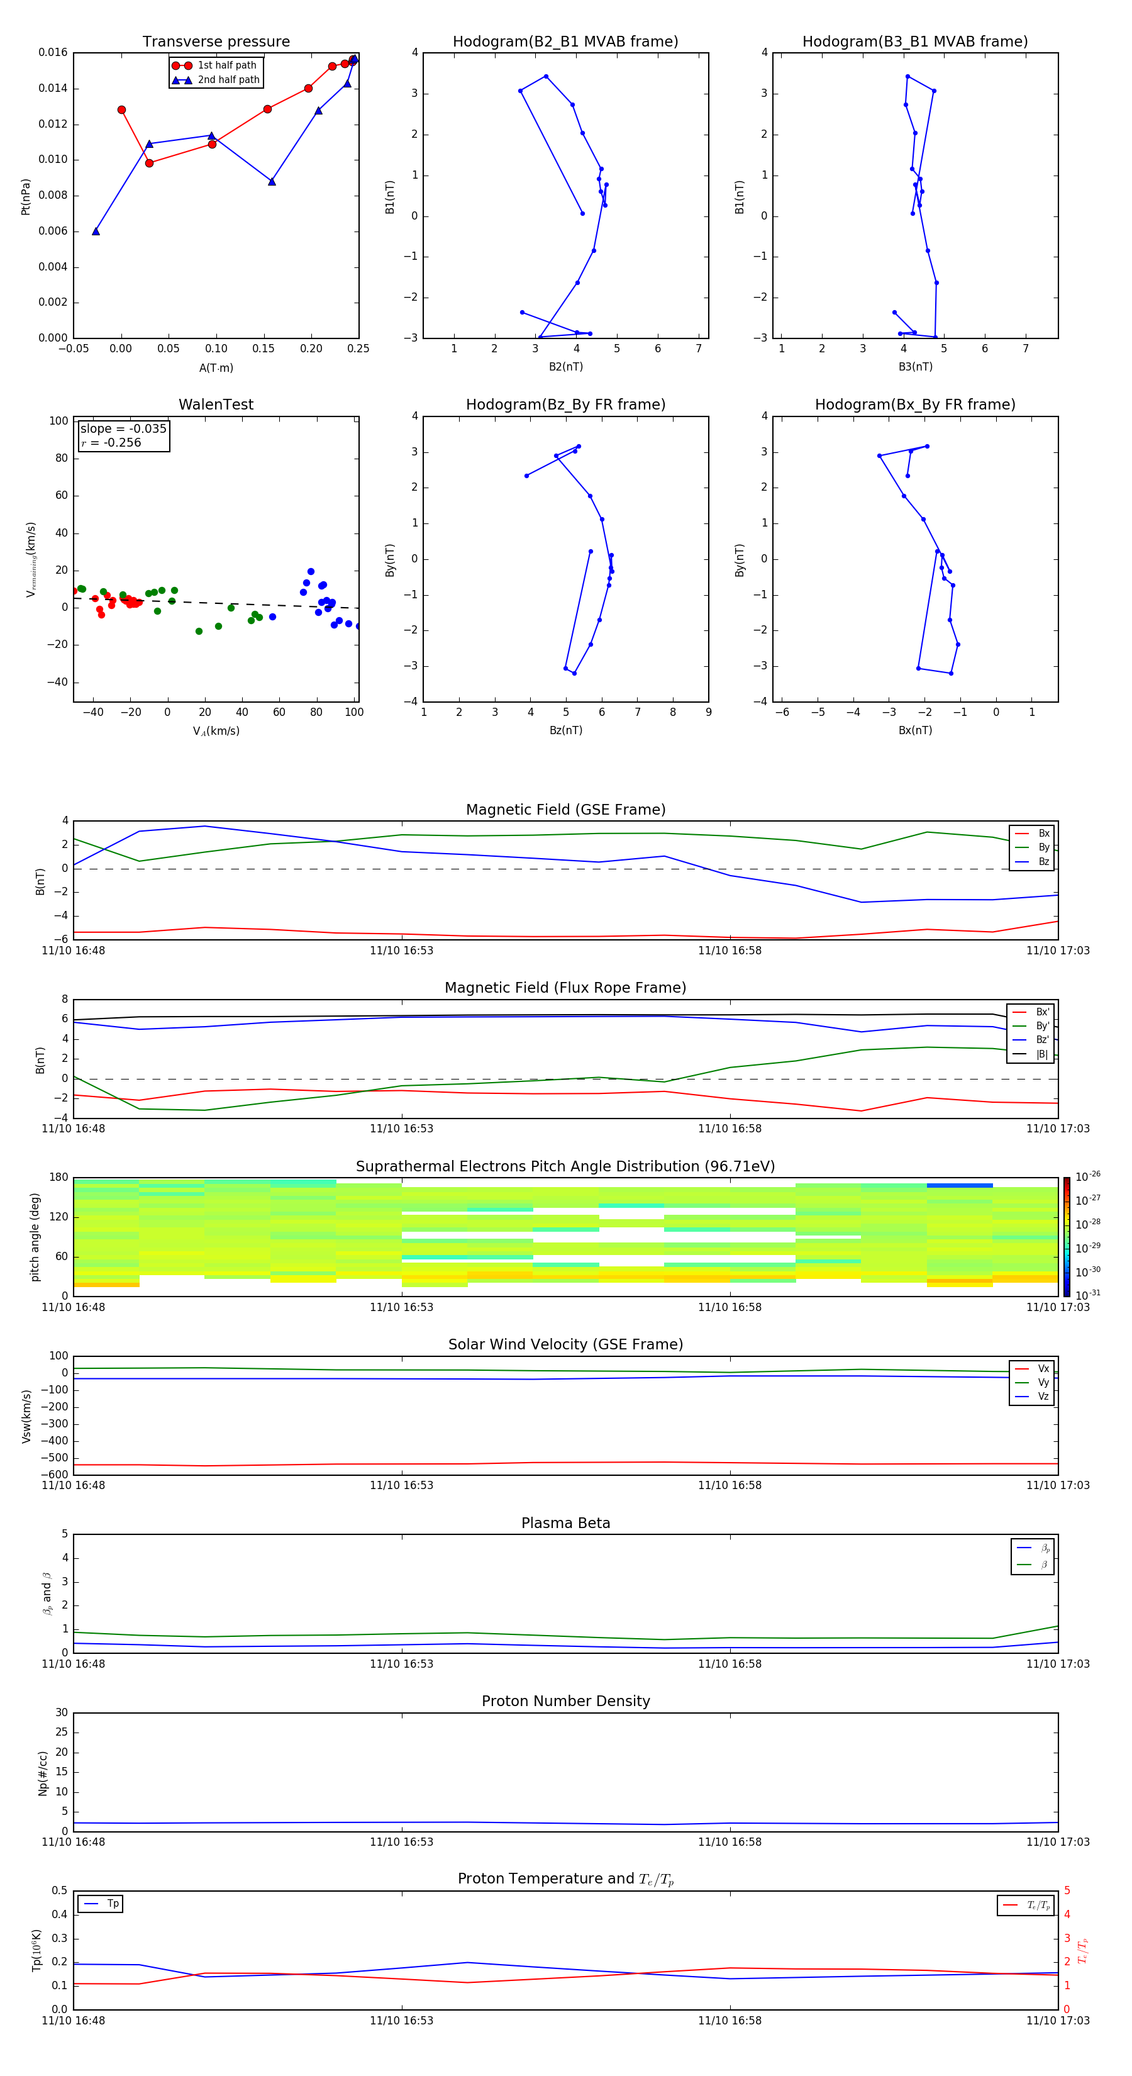Viewport: 1132px width, 2076px height.
Task: Click the Tp legend entry in temperature panel
Action: pyautogui.click(x=101, y=1904)
